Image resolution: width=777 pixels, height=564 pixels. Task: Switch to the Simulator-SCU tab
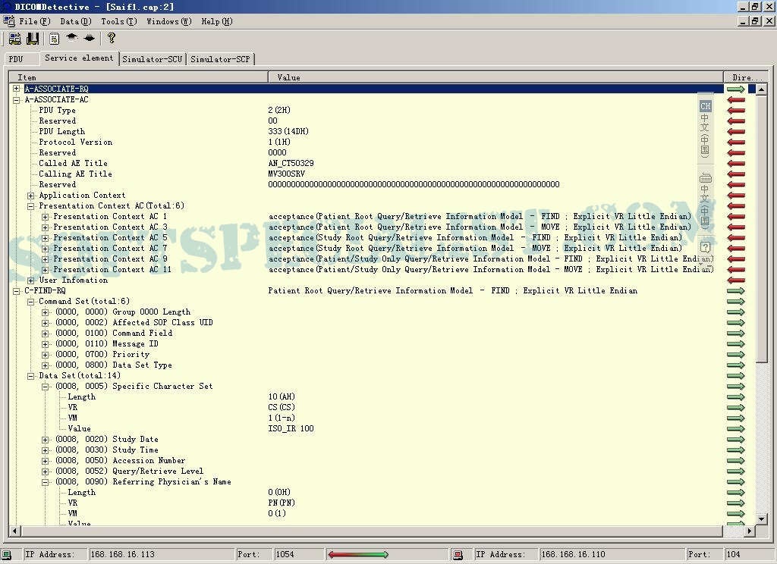click(x=152, y=59)
